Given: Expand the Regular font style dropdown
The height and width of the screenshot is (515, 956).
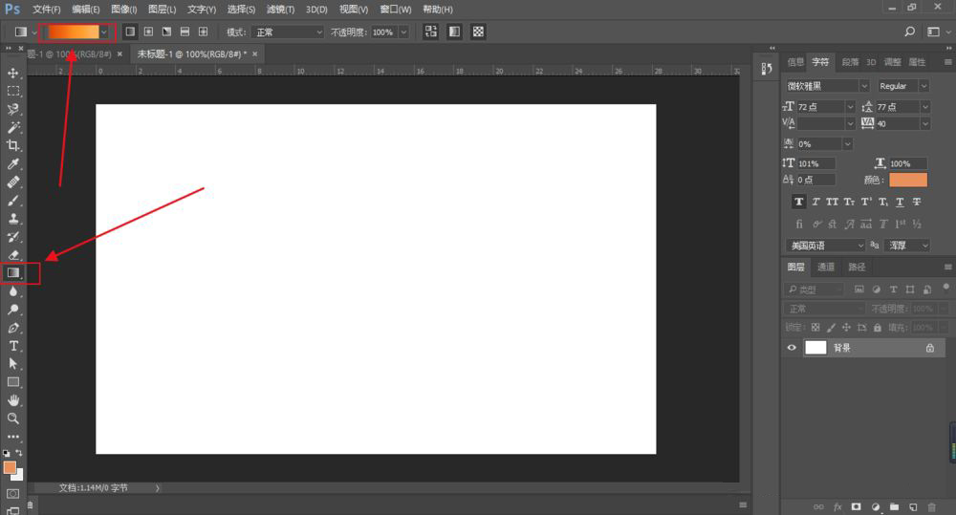Looking at the screenshot, I should 903,86.
